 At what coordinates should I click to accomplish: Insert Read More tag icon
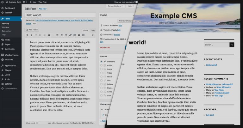pos(79,35)
